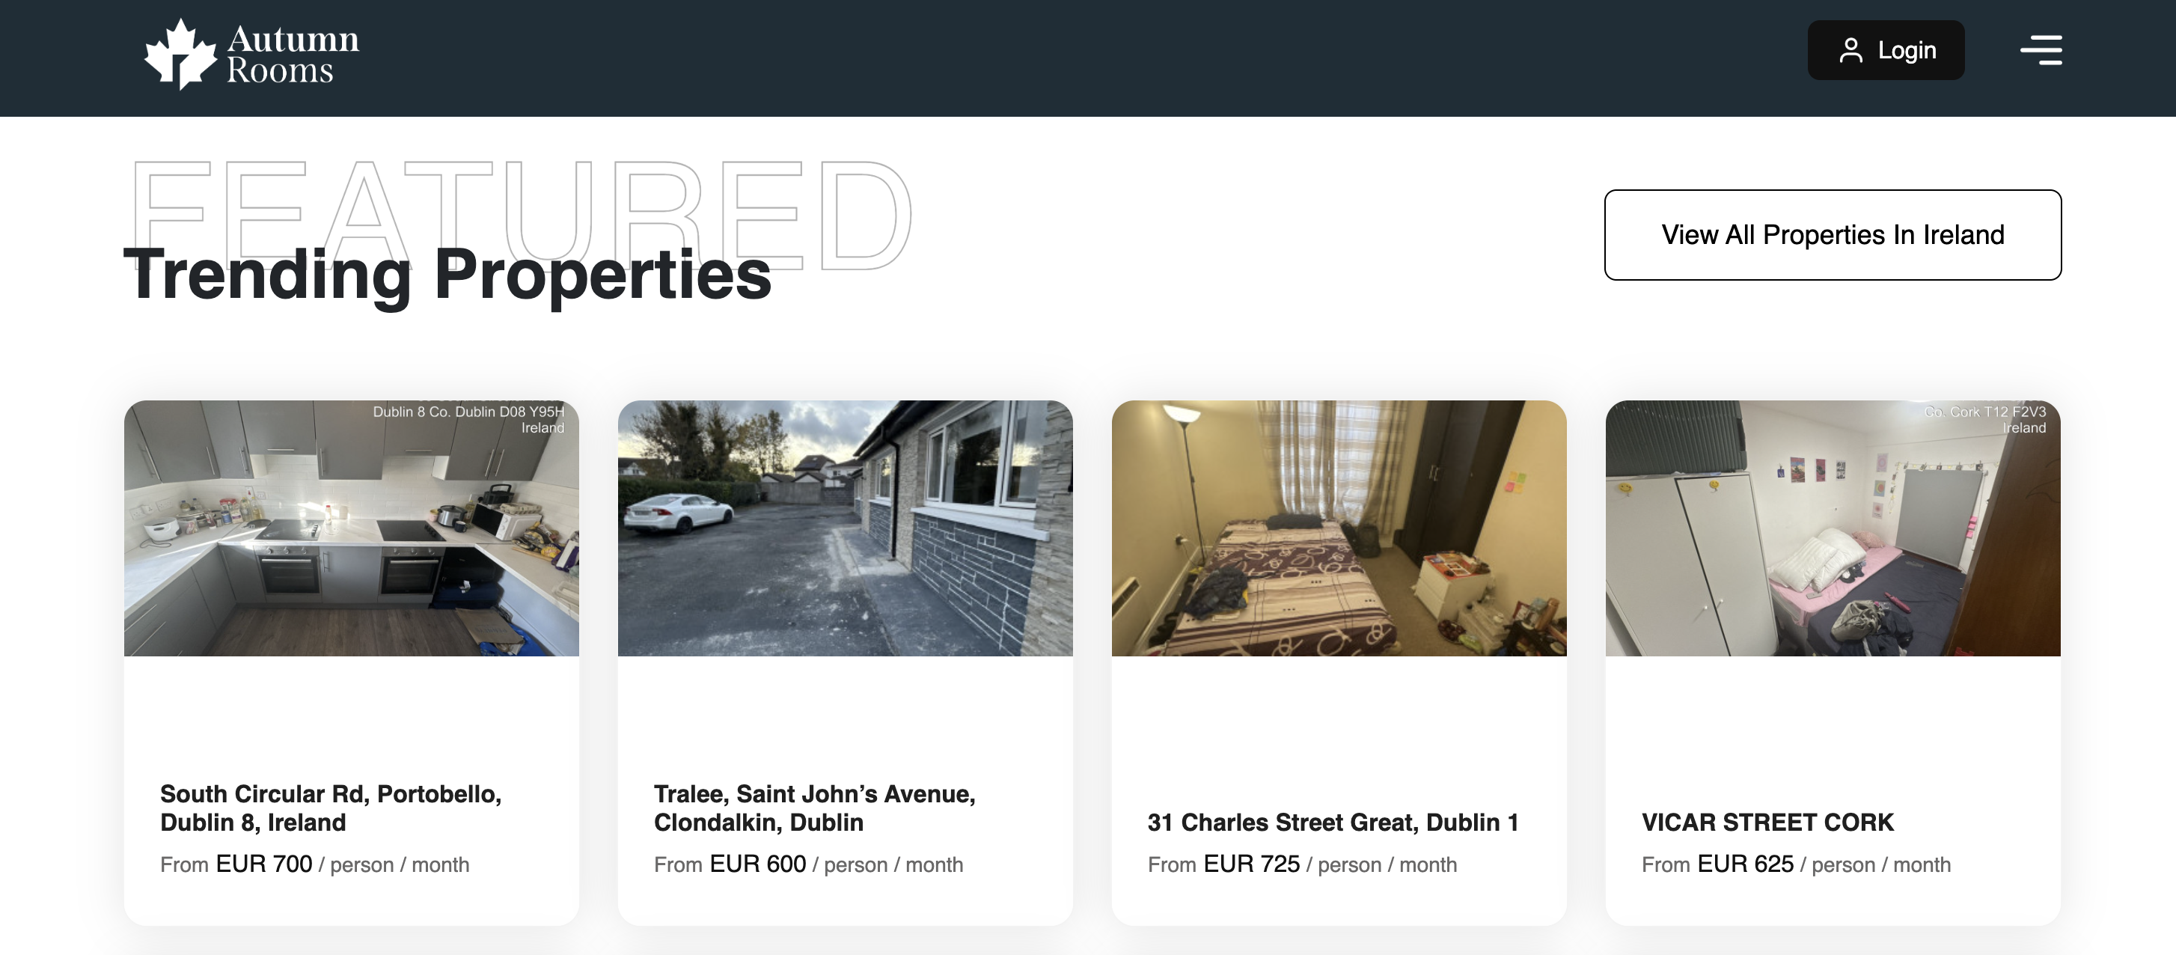Viewport: 2176px width, 955px height.
Task: Click the EUR 625 price text
Action: pyautogui.click(x=1745, y=864)
